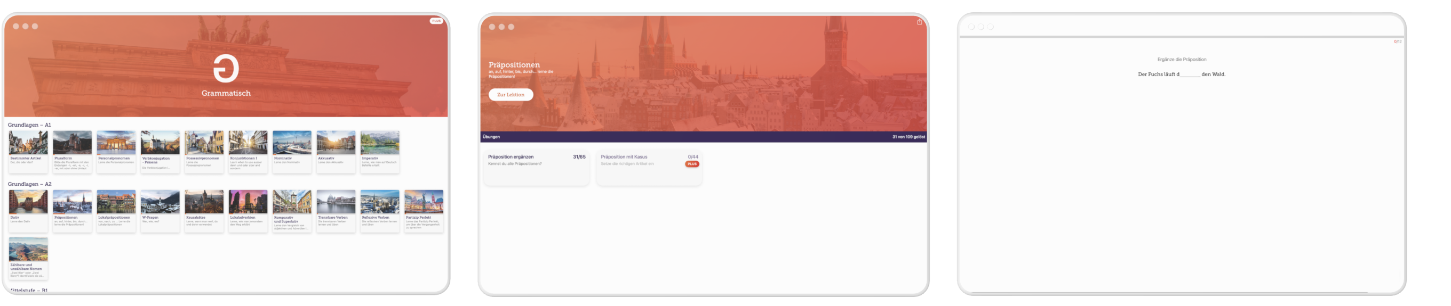
Task: Click the exercise progress bar at top
Action: coord(1182,37)
